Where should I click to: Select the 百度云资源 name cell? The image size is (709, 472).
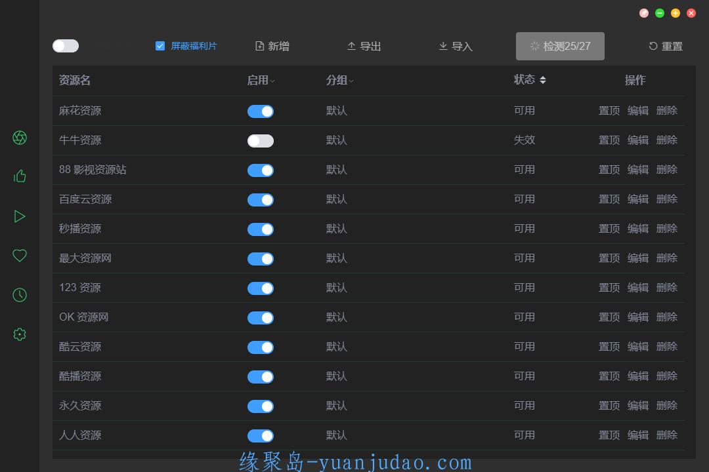coord(85,199)
